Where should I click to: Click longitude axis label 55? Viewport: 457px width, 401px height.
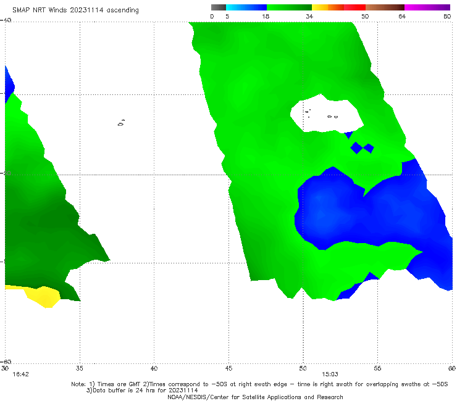(377, 368)
